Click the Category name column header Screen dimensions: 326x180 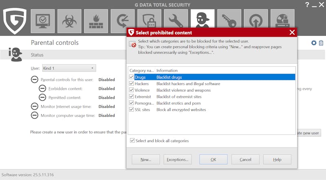coord(141,70)
